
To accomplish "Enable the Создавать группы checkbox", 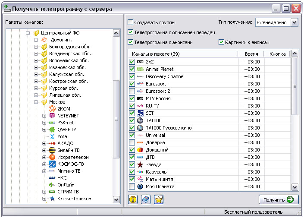I will point(130,22).
